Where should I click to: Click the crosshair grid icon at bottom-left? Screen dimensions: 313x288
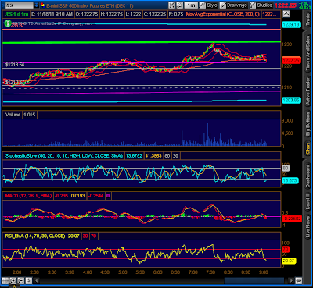point(5,281)
